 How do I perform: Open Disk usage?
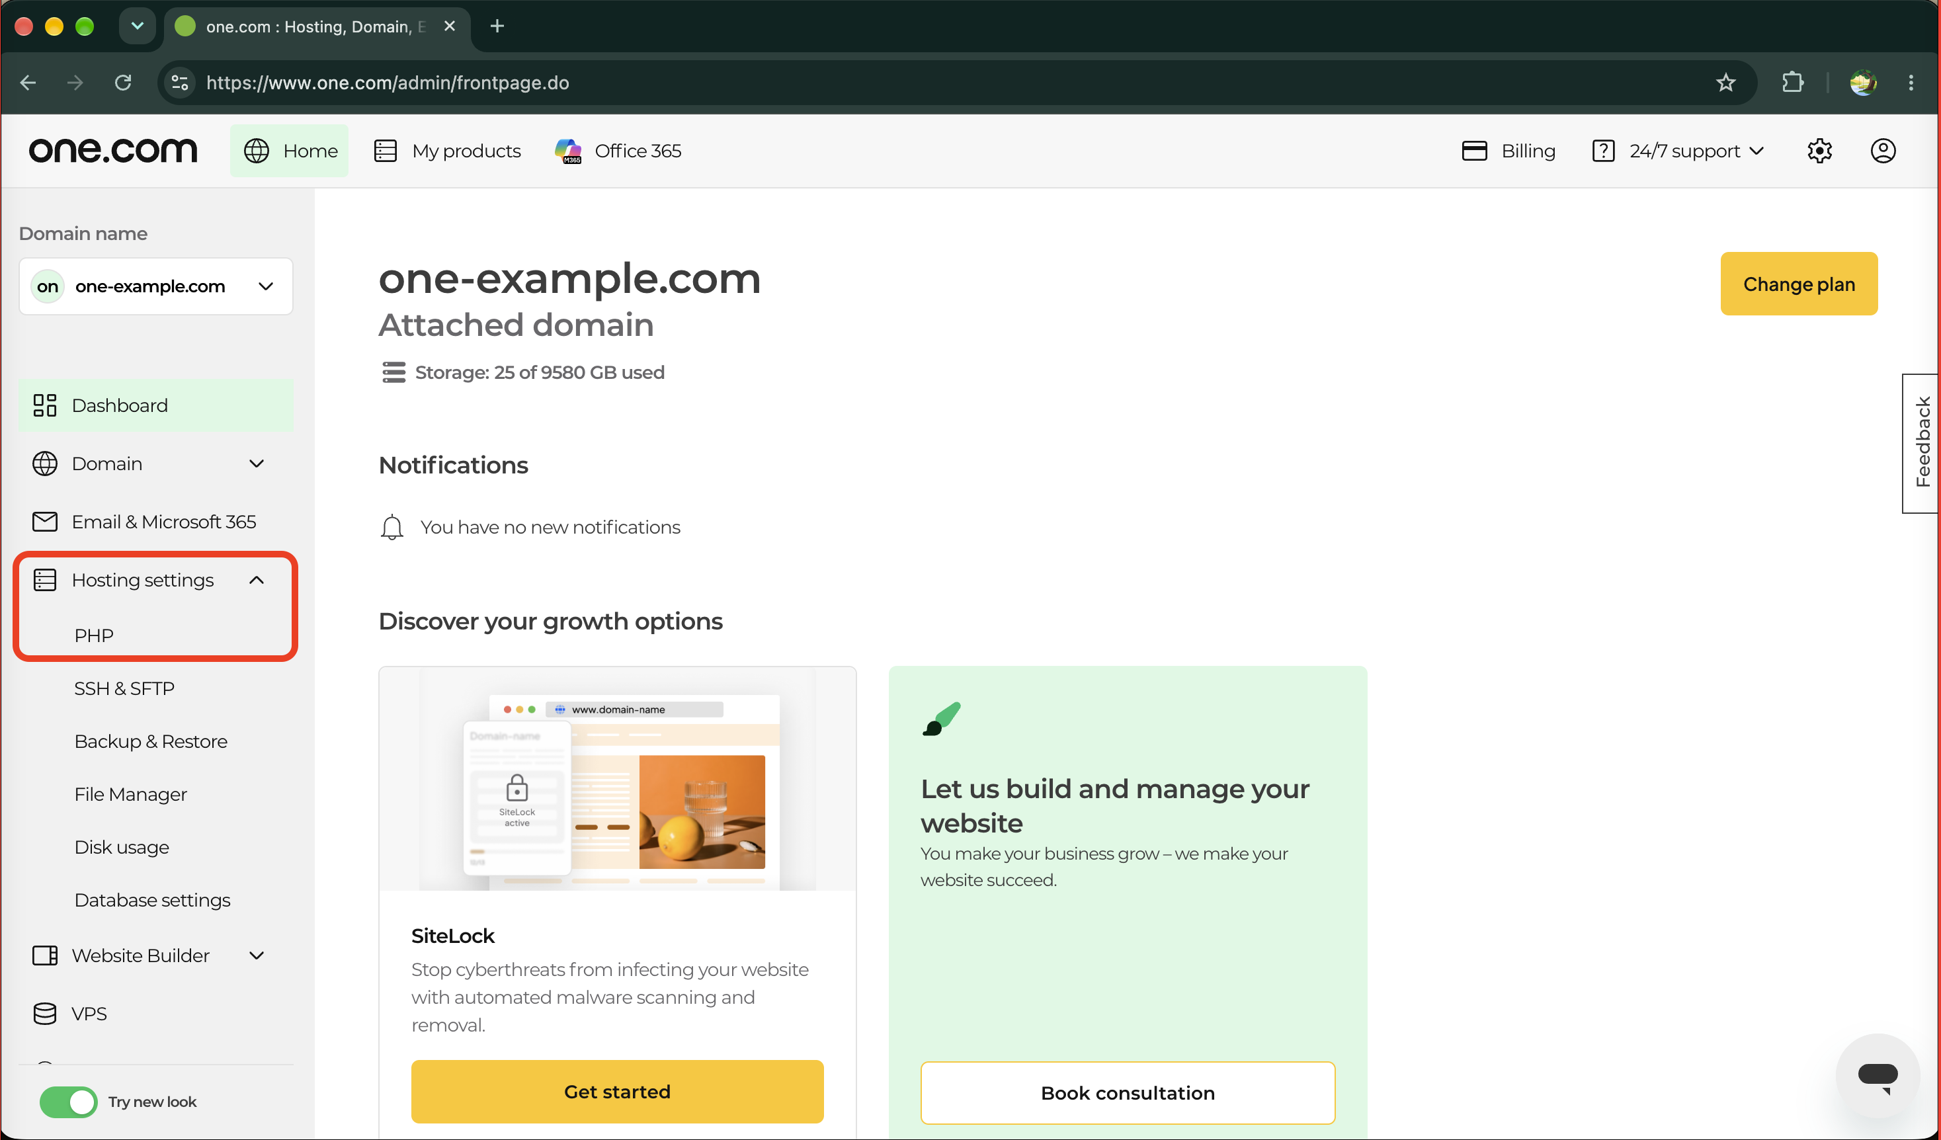coord(122,847)
